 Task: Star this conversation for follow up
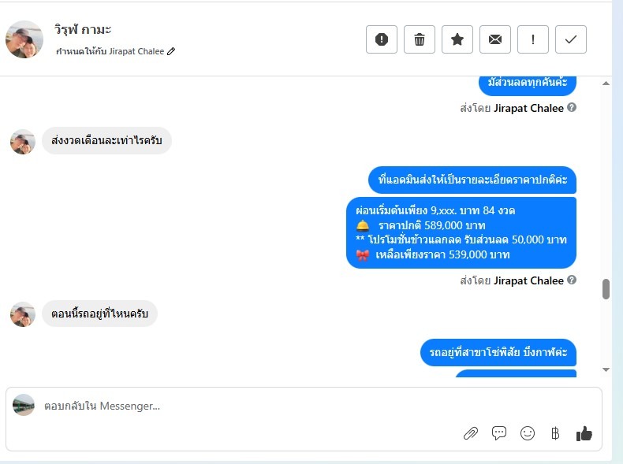[x=457, y=39]
